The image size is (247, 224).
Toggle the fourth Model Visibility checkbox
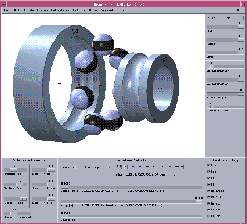(209, 185)
